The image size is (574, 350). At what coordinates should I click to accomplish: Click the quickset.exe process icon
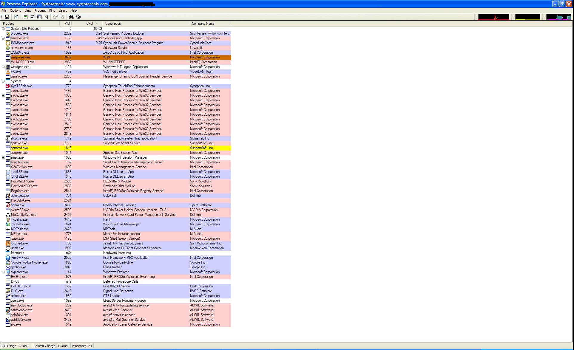8,196
